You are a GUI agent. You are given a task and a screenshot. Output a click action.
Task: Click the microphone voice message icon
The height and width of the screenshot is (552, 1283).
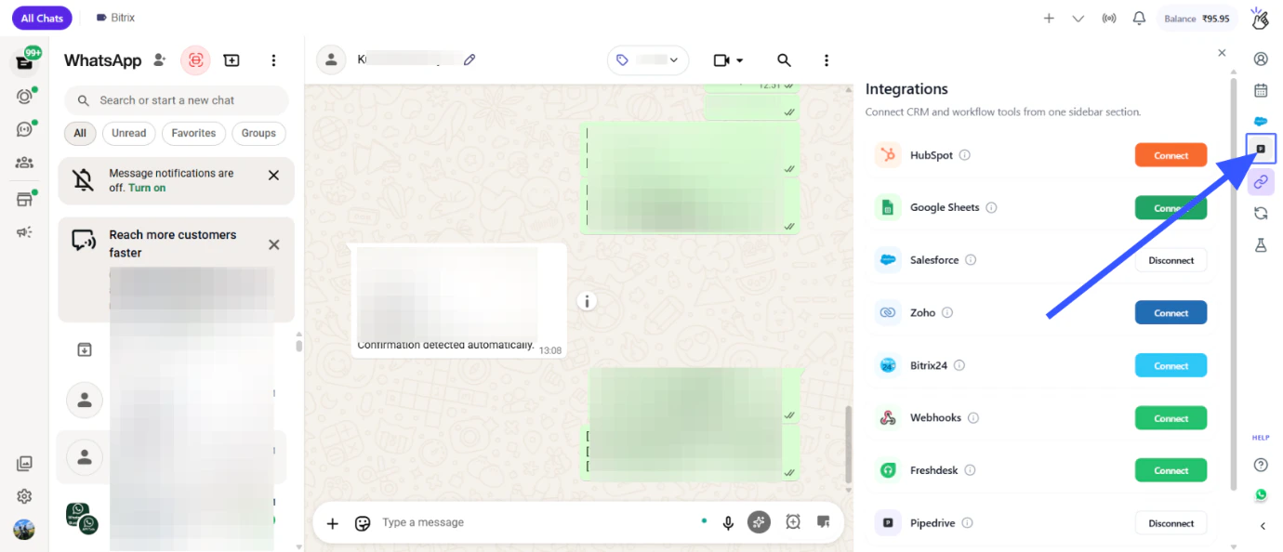(728, 522)
